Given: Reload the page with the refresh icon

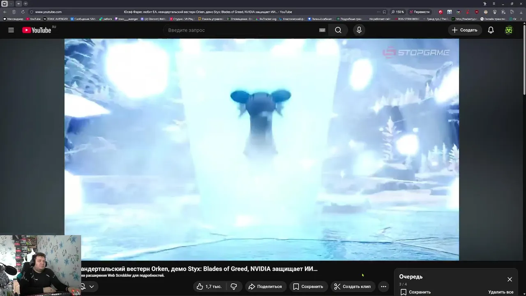Looking at the screenshot, I should (x=23, y=12).
